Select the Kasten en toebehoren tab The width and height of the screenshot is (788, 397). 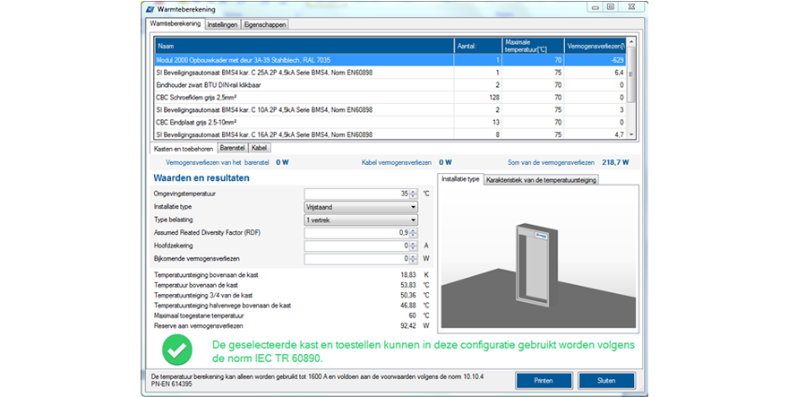point(184,149)
